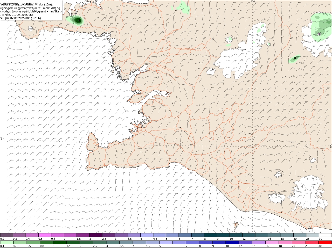Choose the bright red swatch labeled 30
This screenshot has height=248, width=332.
point(325,242)
